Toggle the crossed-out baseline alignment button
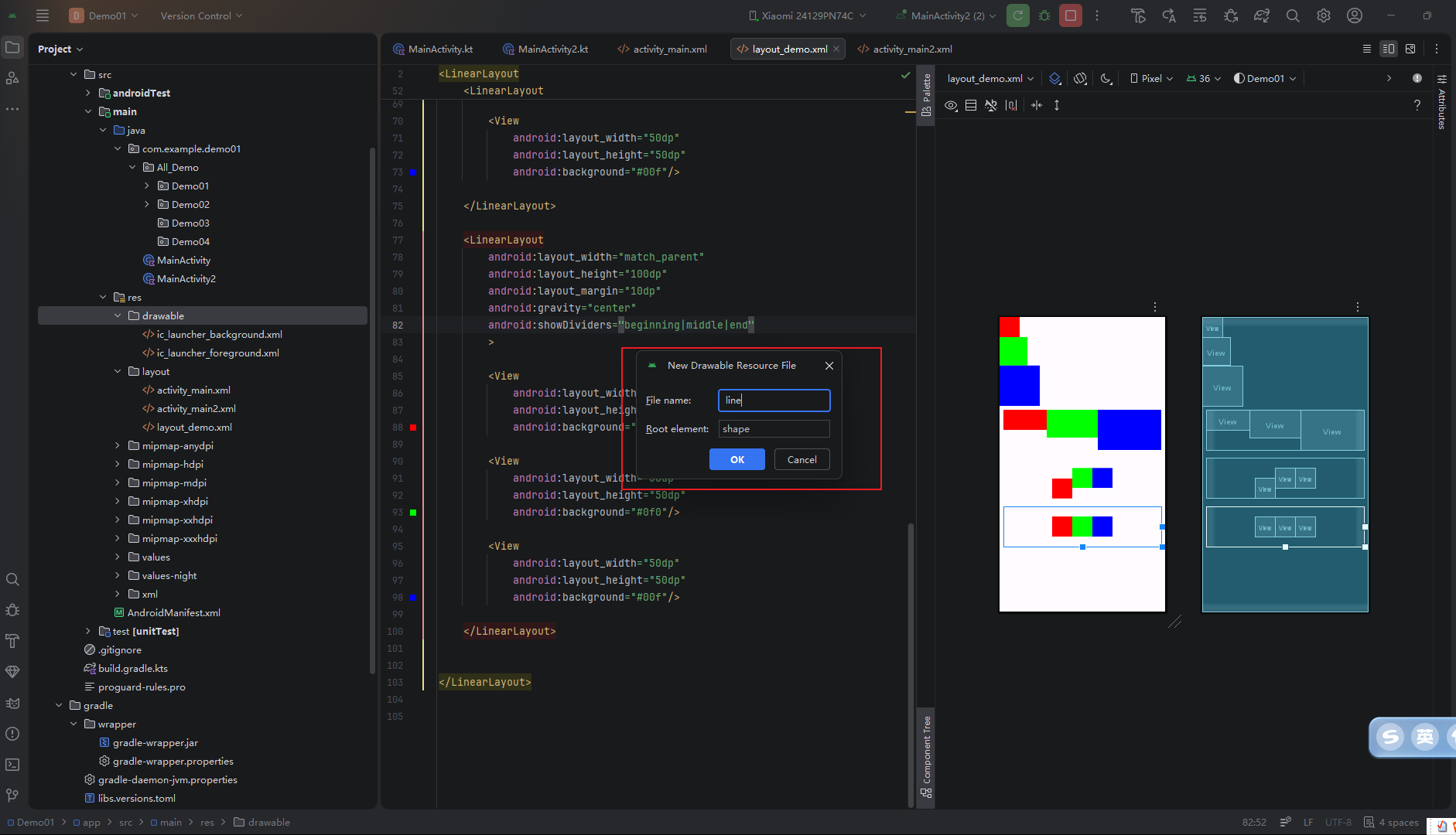The width and height of the screenshot is (1456, 835). coord(991,105)
